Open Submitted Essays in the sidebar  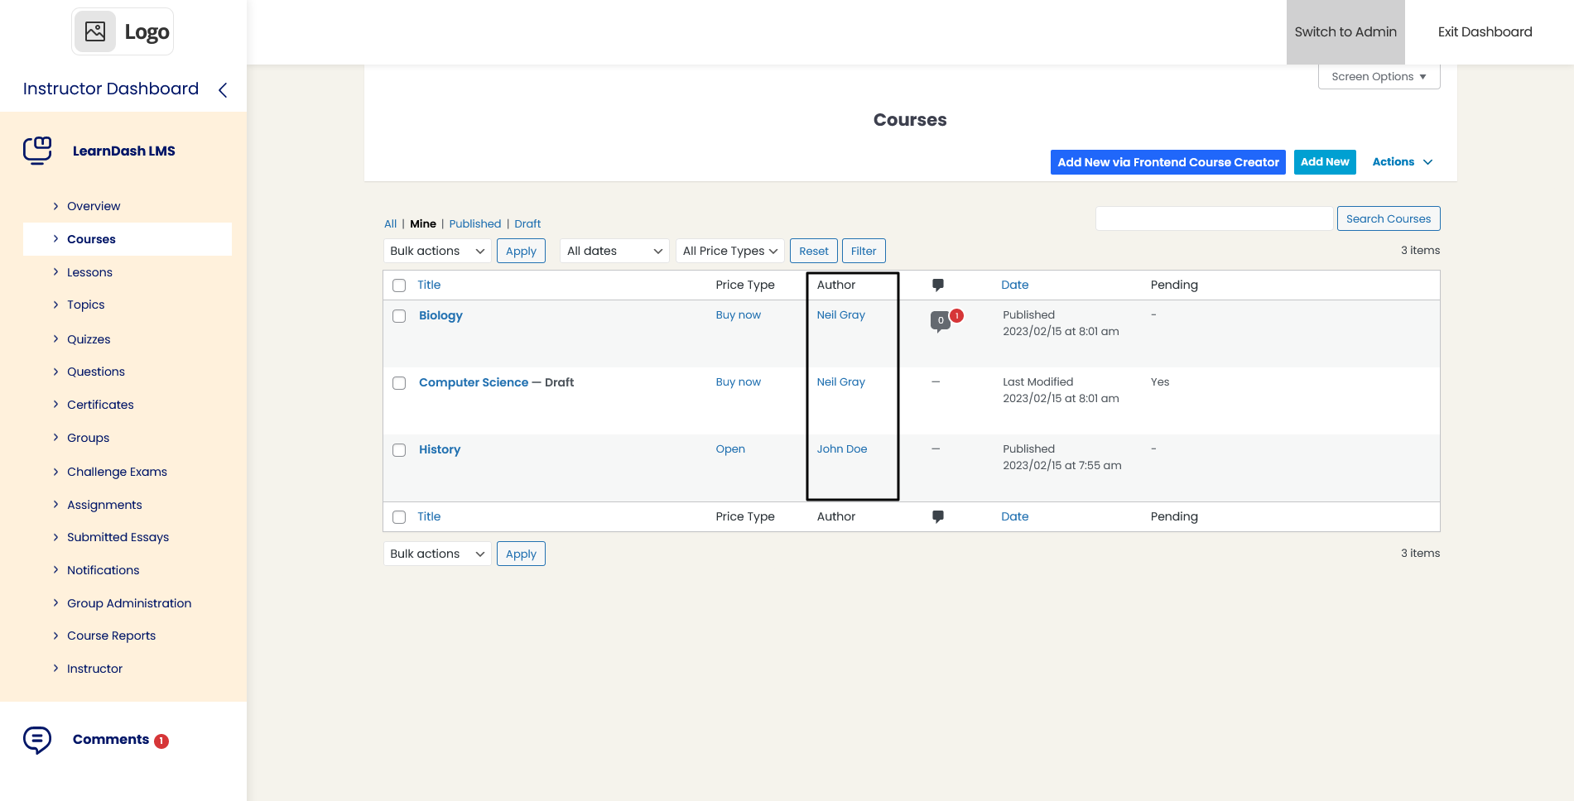pos(118,537)
